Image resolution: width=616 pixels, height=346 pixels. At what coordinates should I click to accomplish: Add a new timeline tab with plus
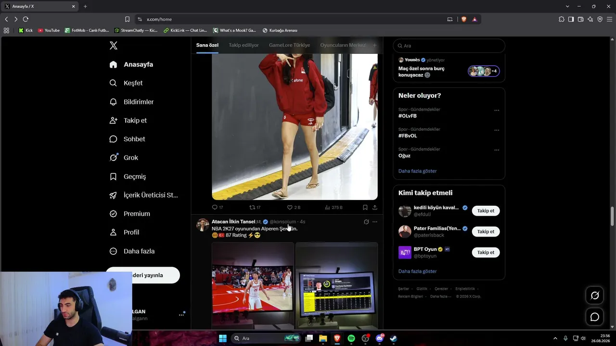click(x=374, y=45)
